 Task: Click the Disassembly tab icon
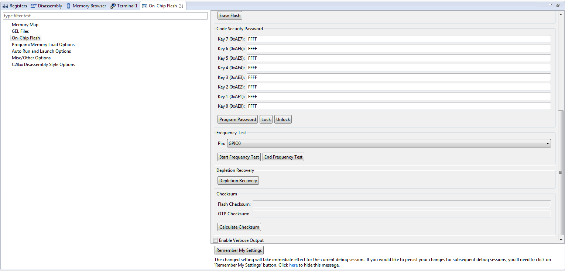pyautogui.click(x=34, y=6)
